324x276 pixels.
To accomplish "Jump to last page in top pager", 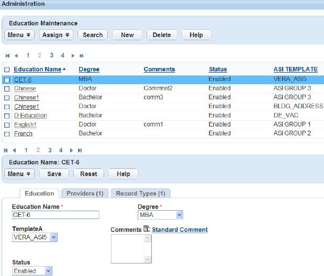I will coord(82,56).
